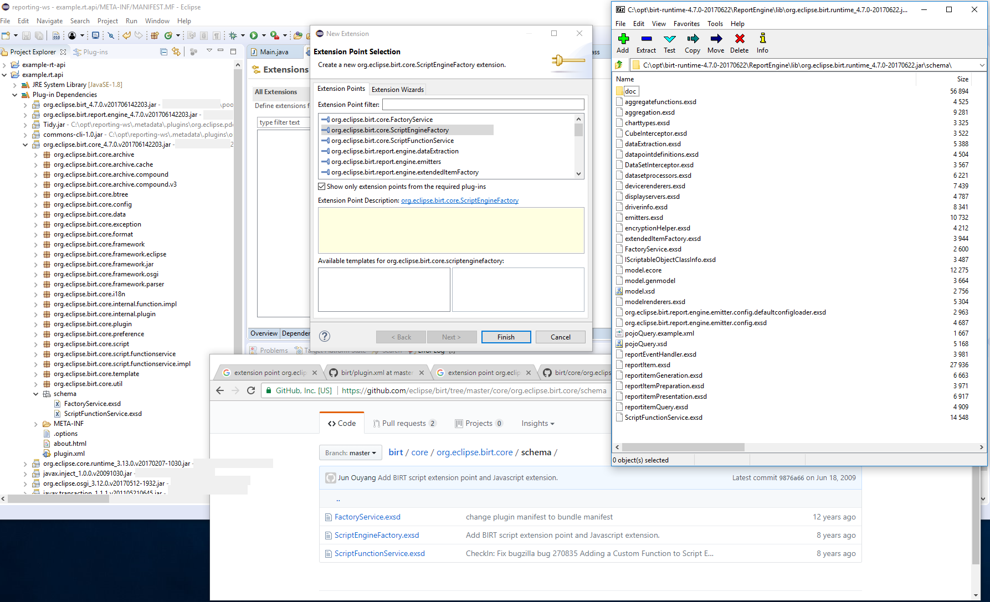Screen dimensions: 990x602
Task: Click the browser Reload icon
Action: coord(251,390)
